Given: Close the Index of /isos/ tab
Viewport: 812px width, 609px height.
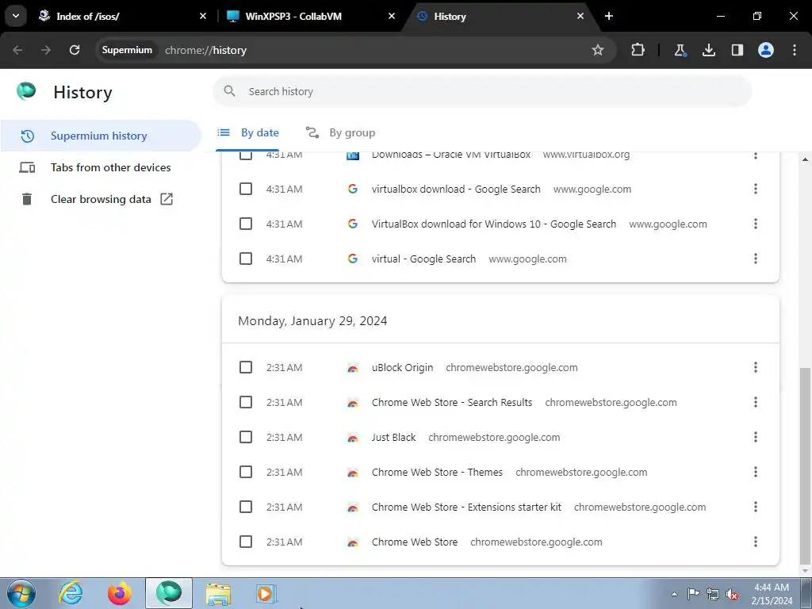Looking at the screenshot, I should tap(203, 16).
